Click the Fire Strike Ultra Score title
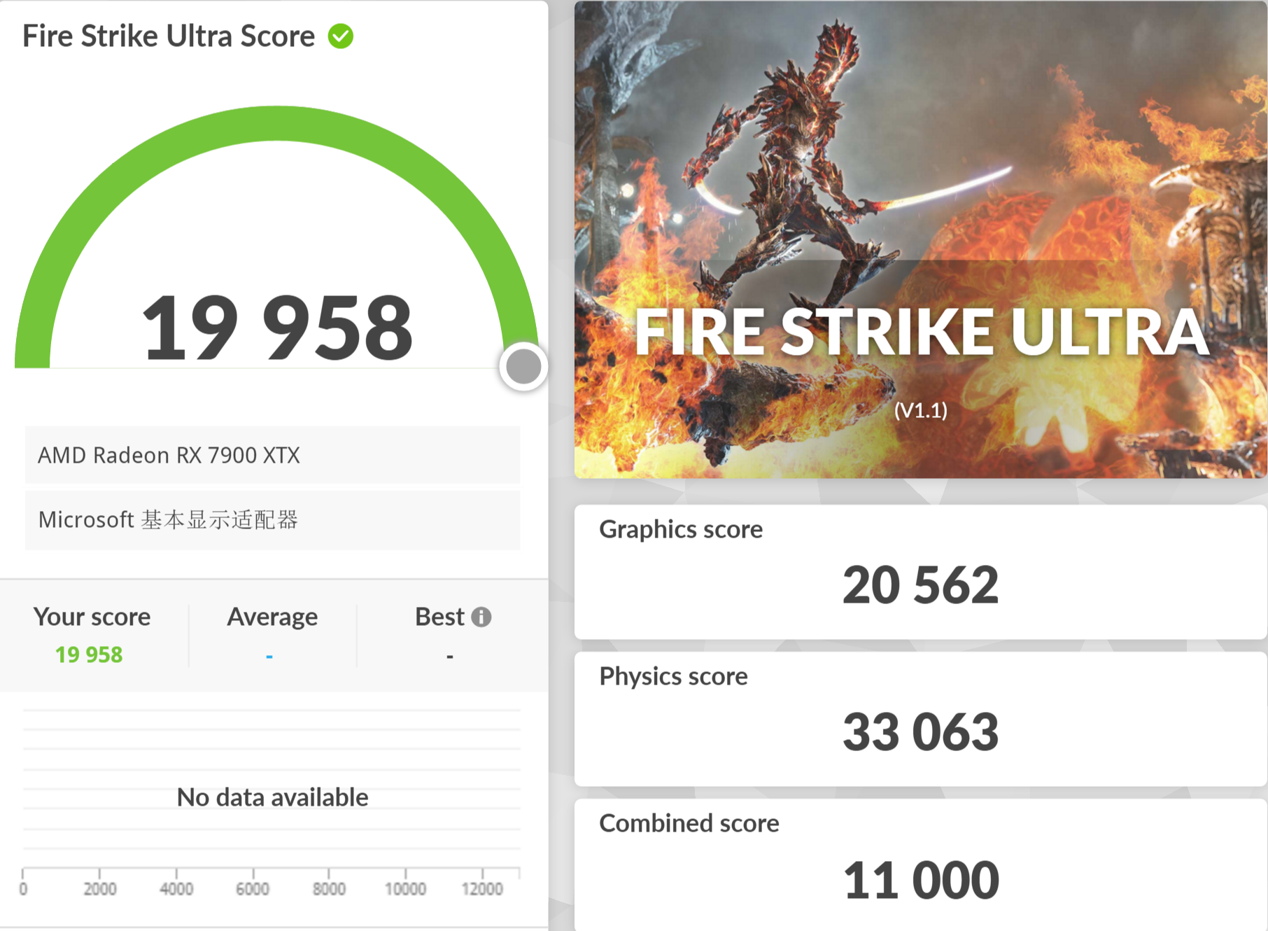This screenshot has width=1268, height=931. click(x=169, y=36)
